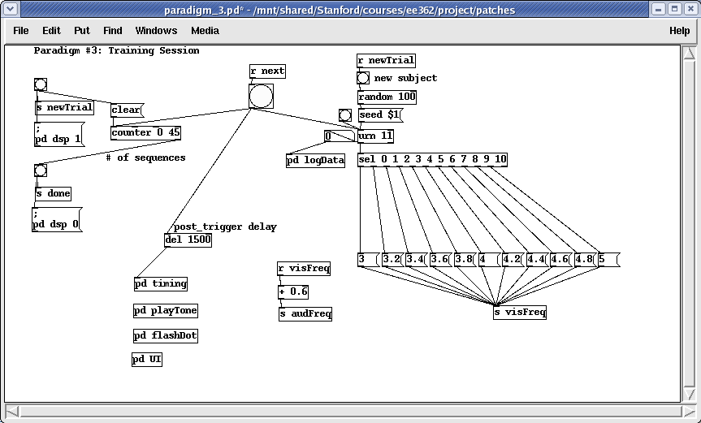Click the window menu icon in title bar
The image size is (701, 423).
click(11, 10)
